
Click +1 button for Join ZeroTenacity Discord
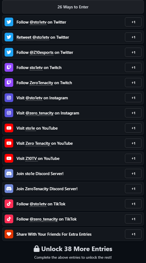point(133,189)
